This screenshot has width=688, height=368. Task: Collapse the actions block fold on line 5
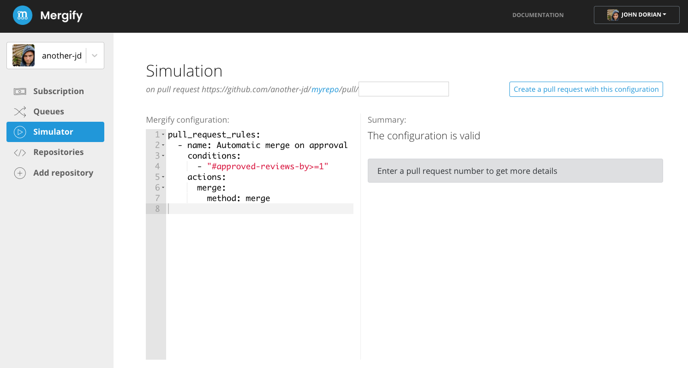point(163,177)
